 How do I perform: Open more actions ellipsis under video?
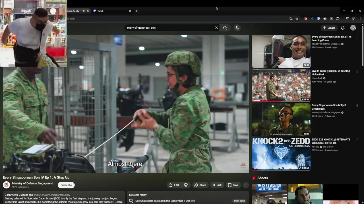click(246, 185)
